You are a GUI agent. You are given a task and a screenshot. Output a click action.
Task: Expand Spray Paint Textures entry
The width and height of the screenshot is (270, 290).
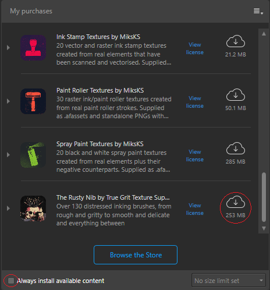tap(8, 155)
